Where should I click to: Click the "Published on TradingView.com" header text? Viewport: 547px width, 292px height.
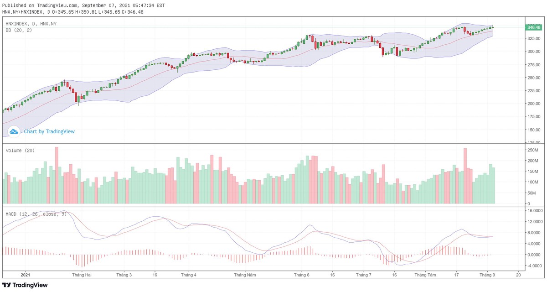[83, 5]
